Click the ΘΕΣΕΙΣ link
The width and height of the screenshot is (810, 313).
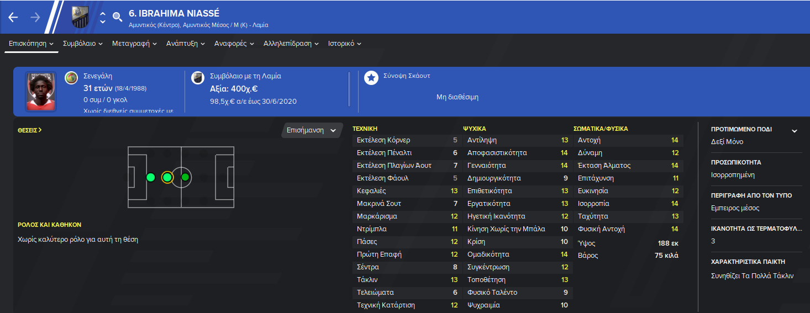pyautogui.click(x=30, y=130)
